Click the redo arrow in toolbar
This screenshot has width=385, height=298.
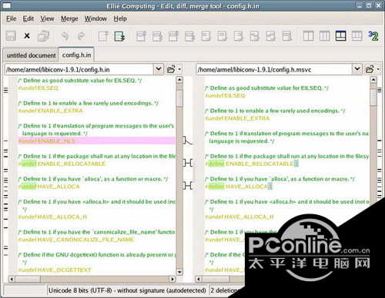click(81, 36)
